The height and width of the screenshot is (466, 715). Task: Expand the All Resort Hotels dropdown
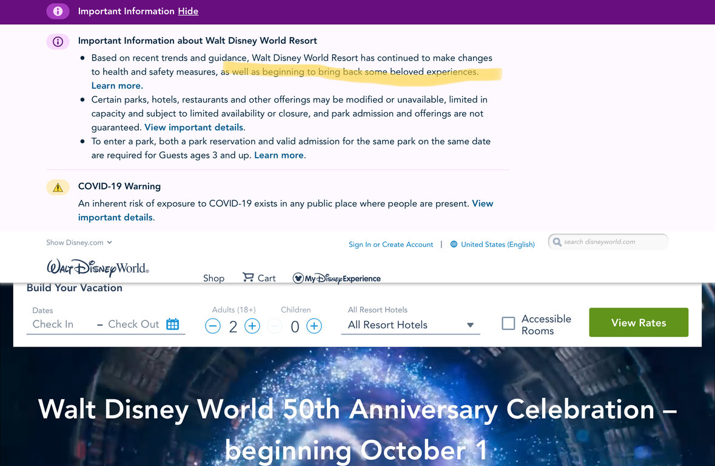coord(411,325)
